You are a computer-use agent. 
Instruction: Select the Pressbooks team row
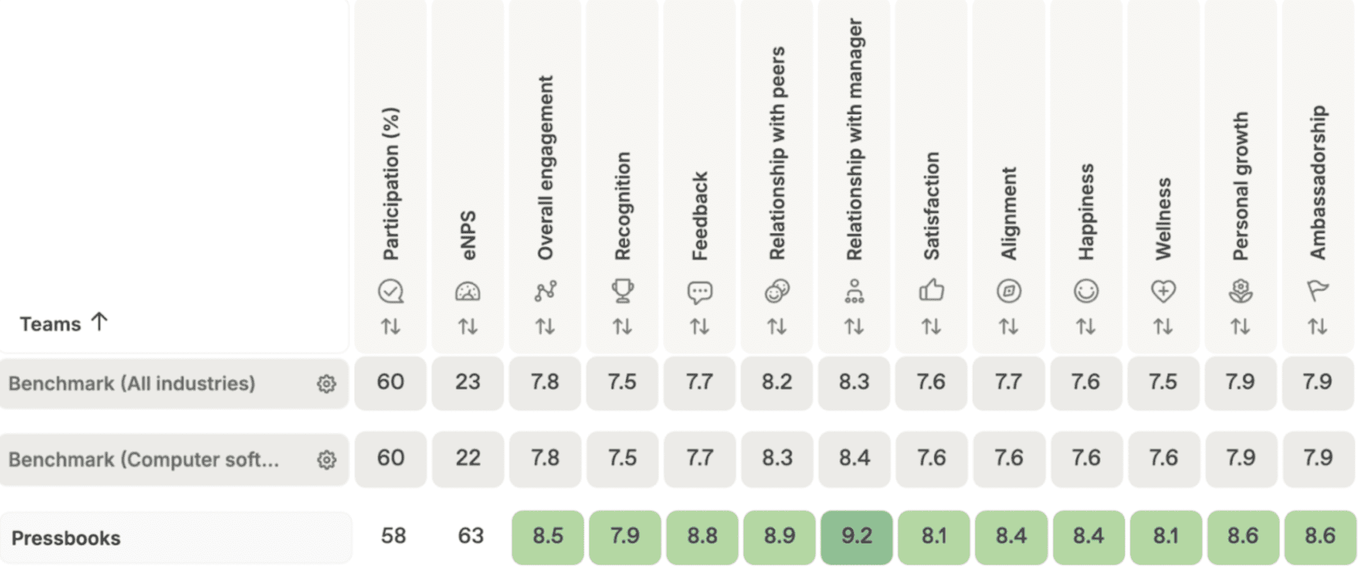(66, 538)
